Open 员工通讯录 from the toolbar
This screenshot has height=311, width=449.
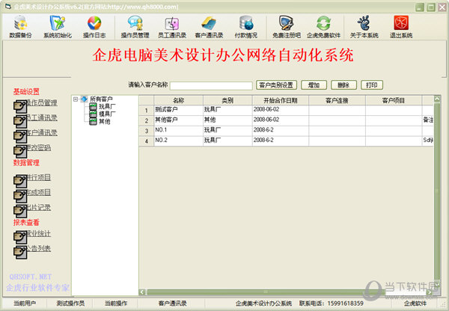coord(172,27)
